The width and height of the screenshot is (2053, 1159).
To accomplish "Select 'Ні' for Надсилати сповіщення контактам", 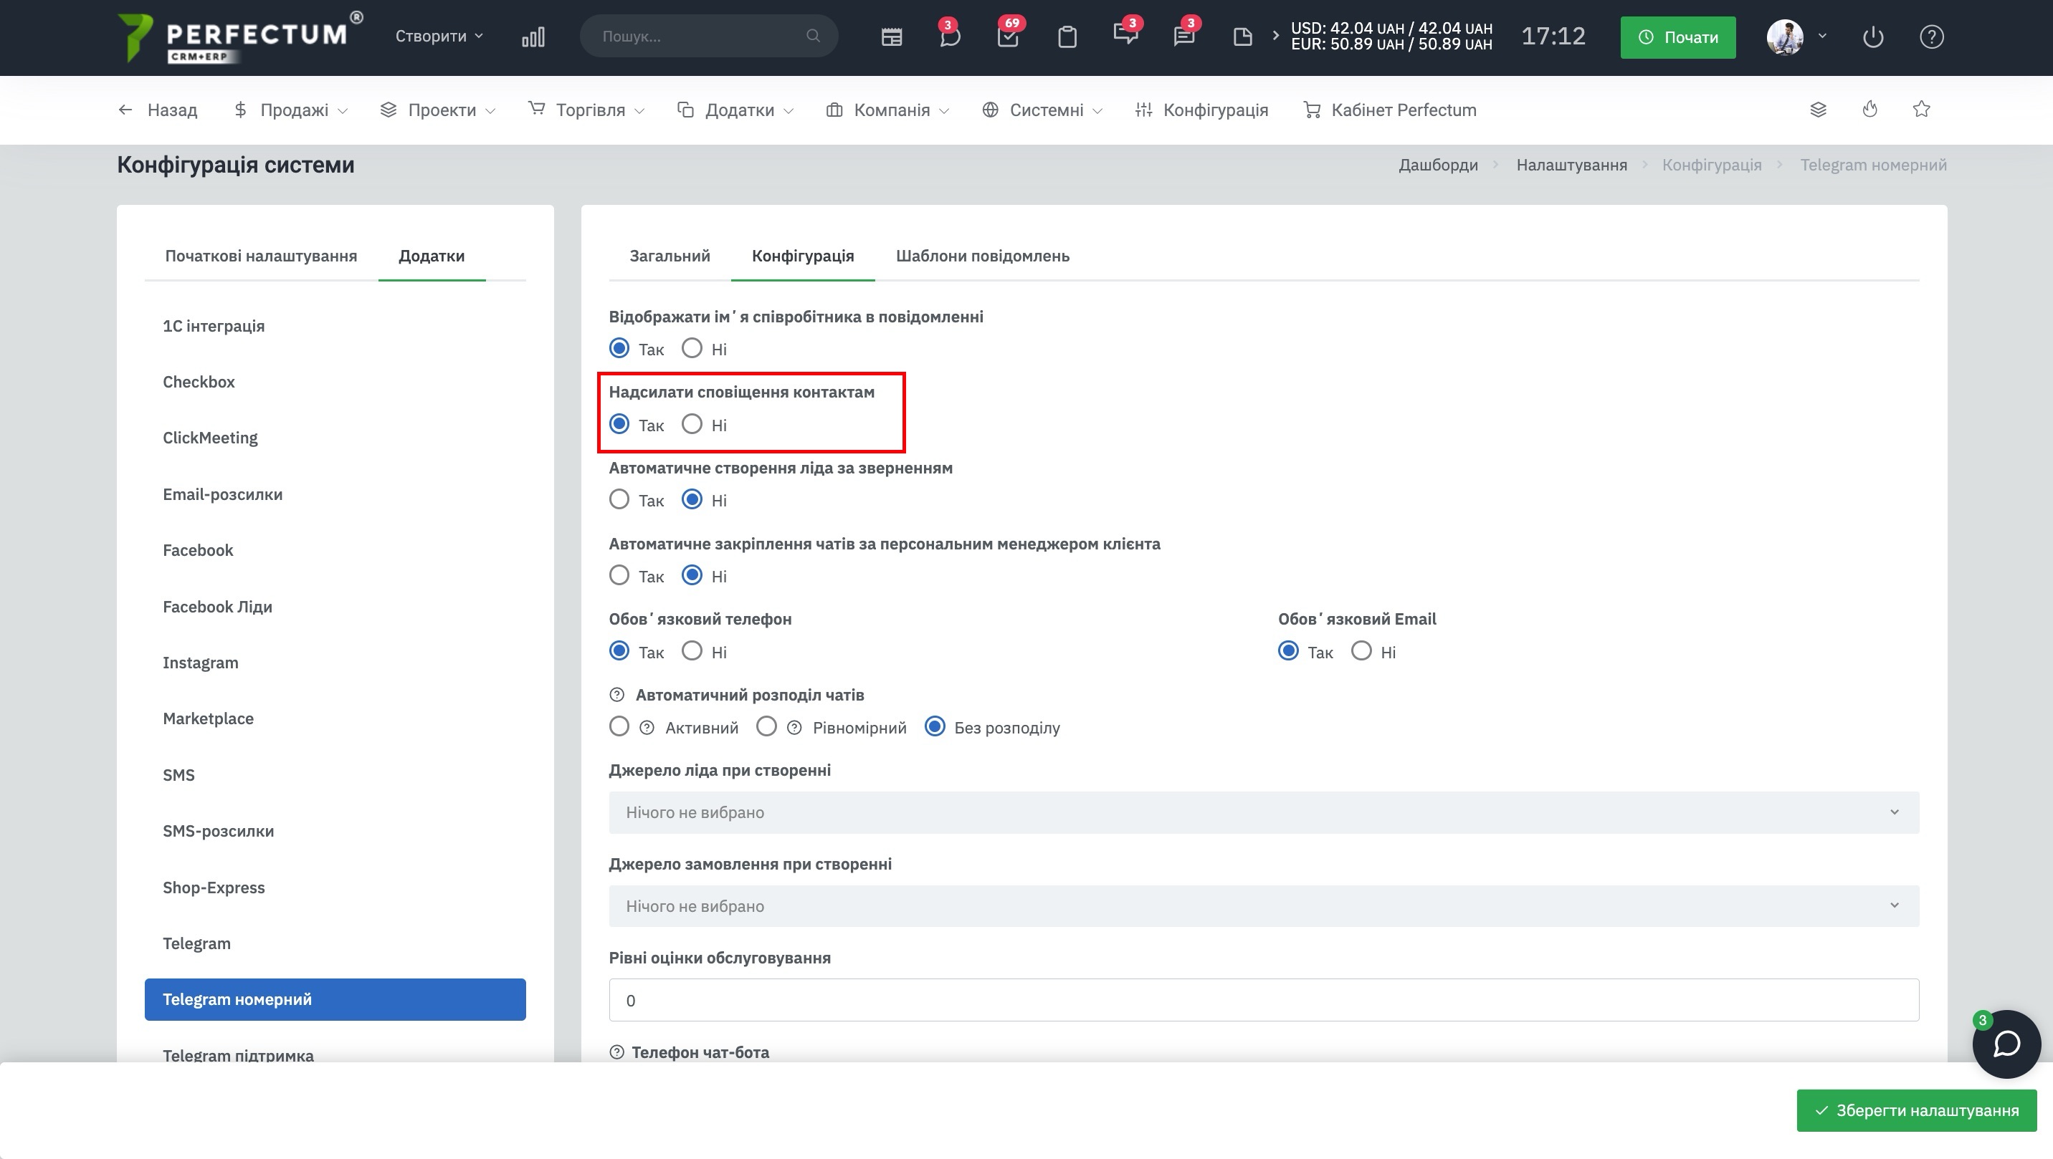I will coord(692,424).
